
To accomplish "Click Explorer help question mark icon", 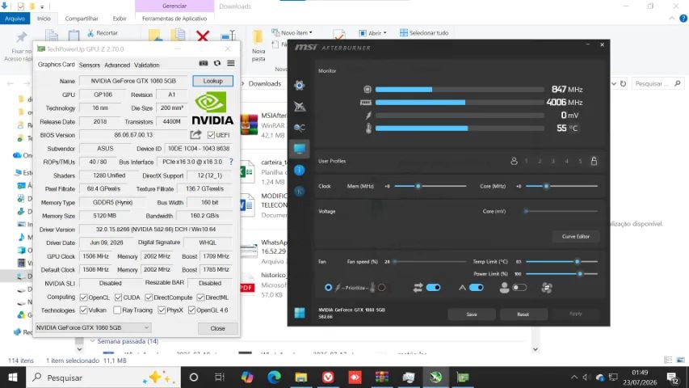I will pos(683,19).
